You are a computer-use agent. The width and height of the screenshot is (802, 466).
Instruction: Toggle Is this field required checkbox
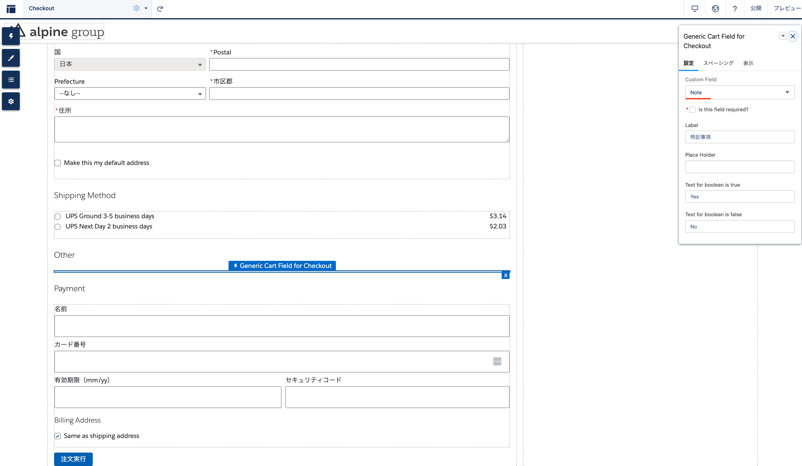692,110
